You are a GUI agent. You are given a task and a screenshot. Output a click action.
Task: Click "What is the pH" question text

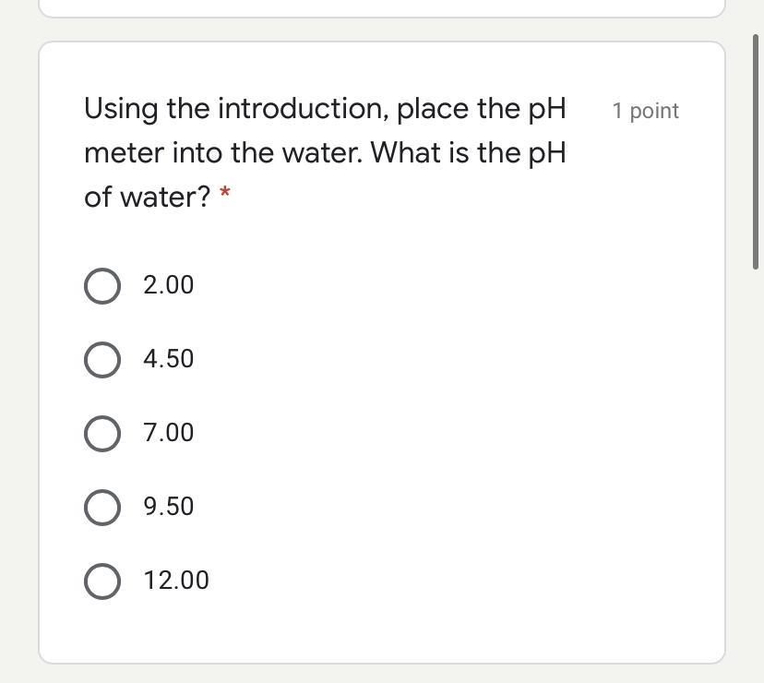469,152
